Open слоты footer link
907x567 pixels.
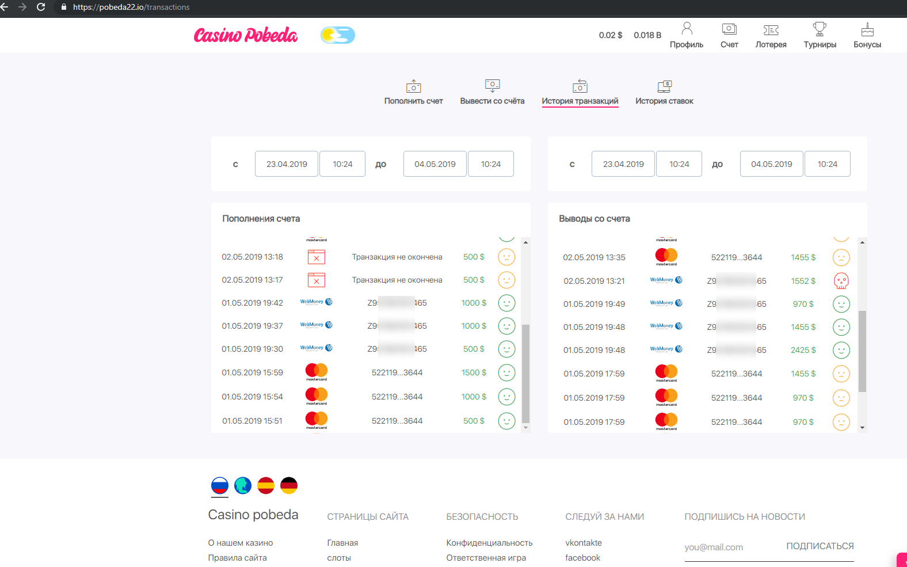[339, 558]
